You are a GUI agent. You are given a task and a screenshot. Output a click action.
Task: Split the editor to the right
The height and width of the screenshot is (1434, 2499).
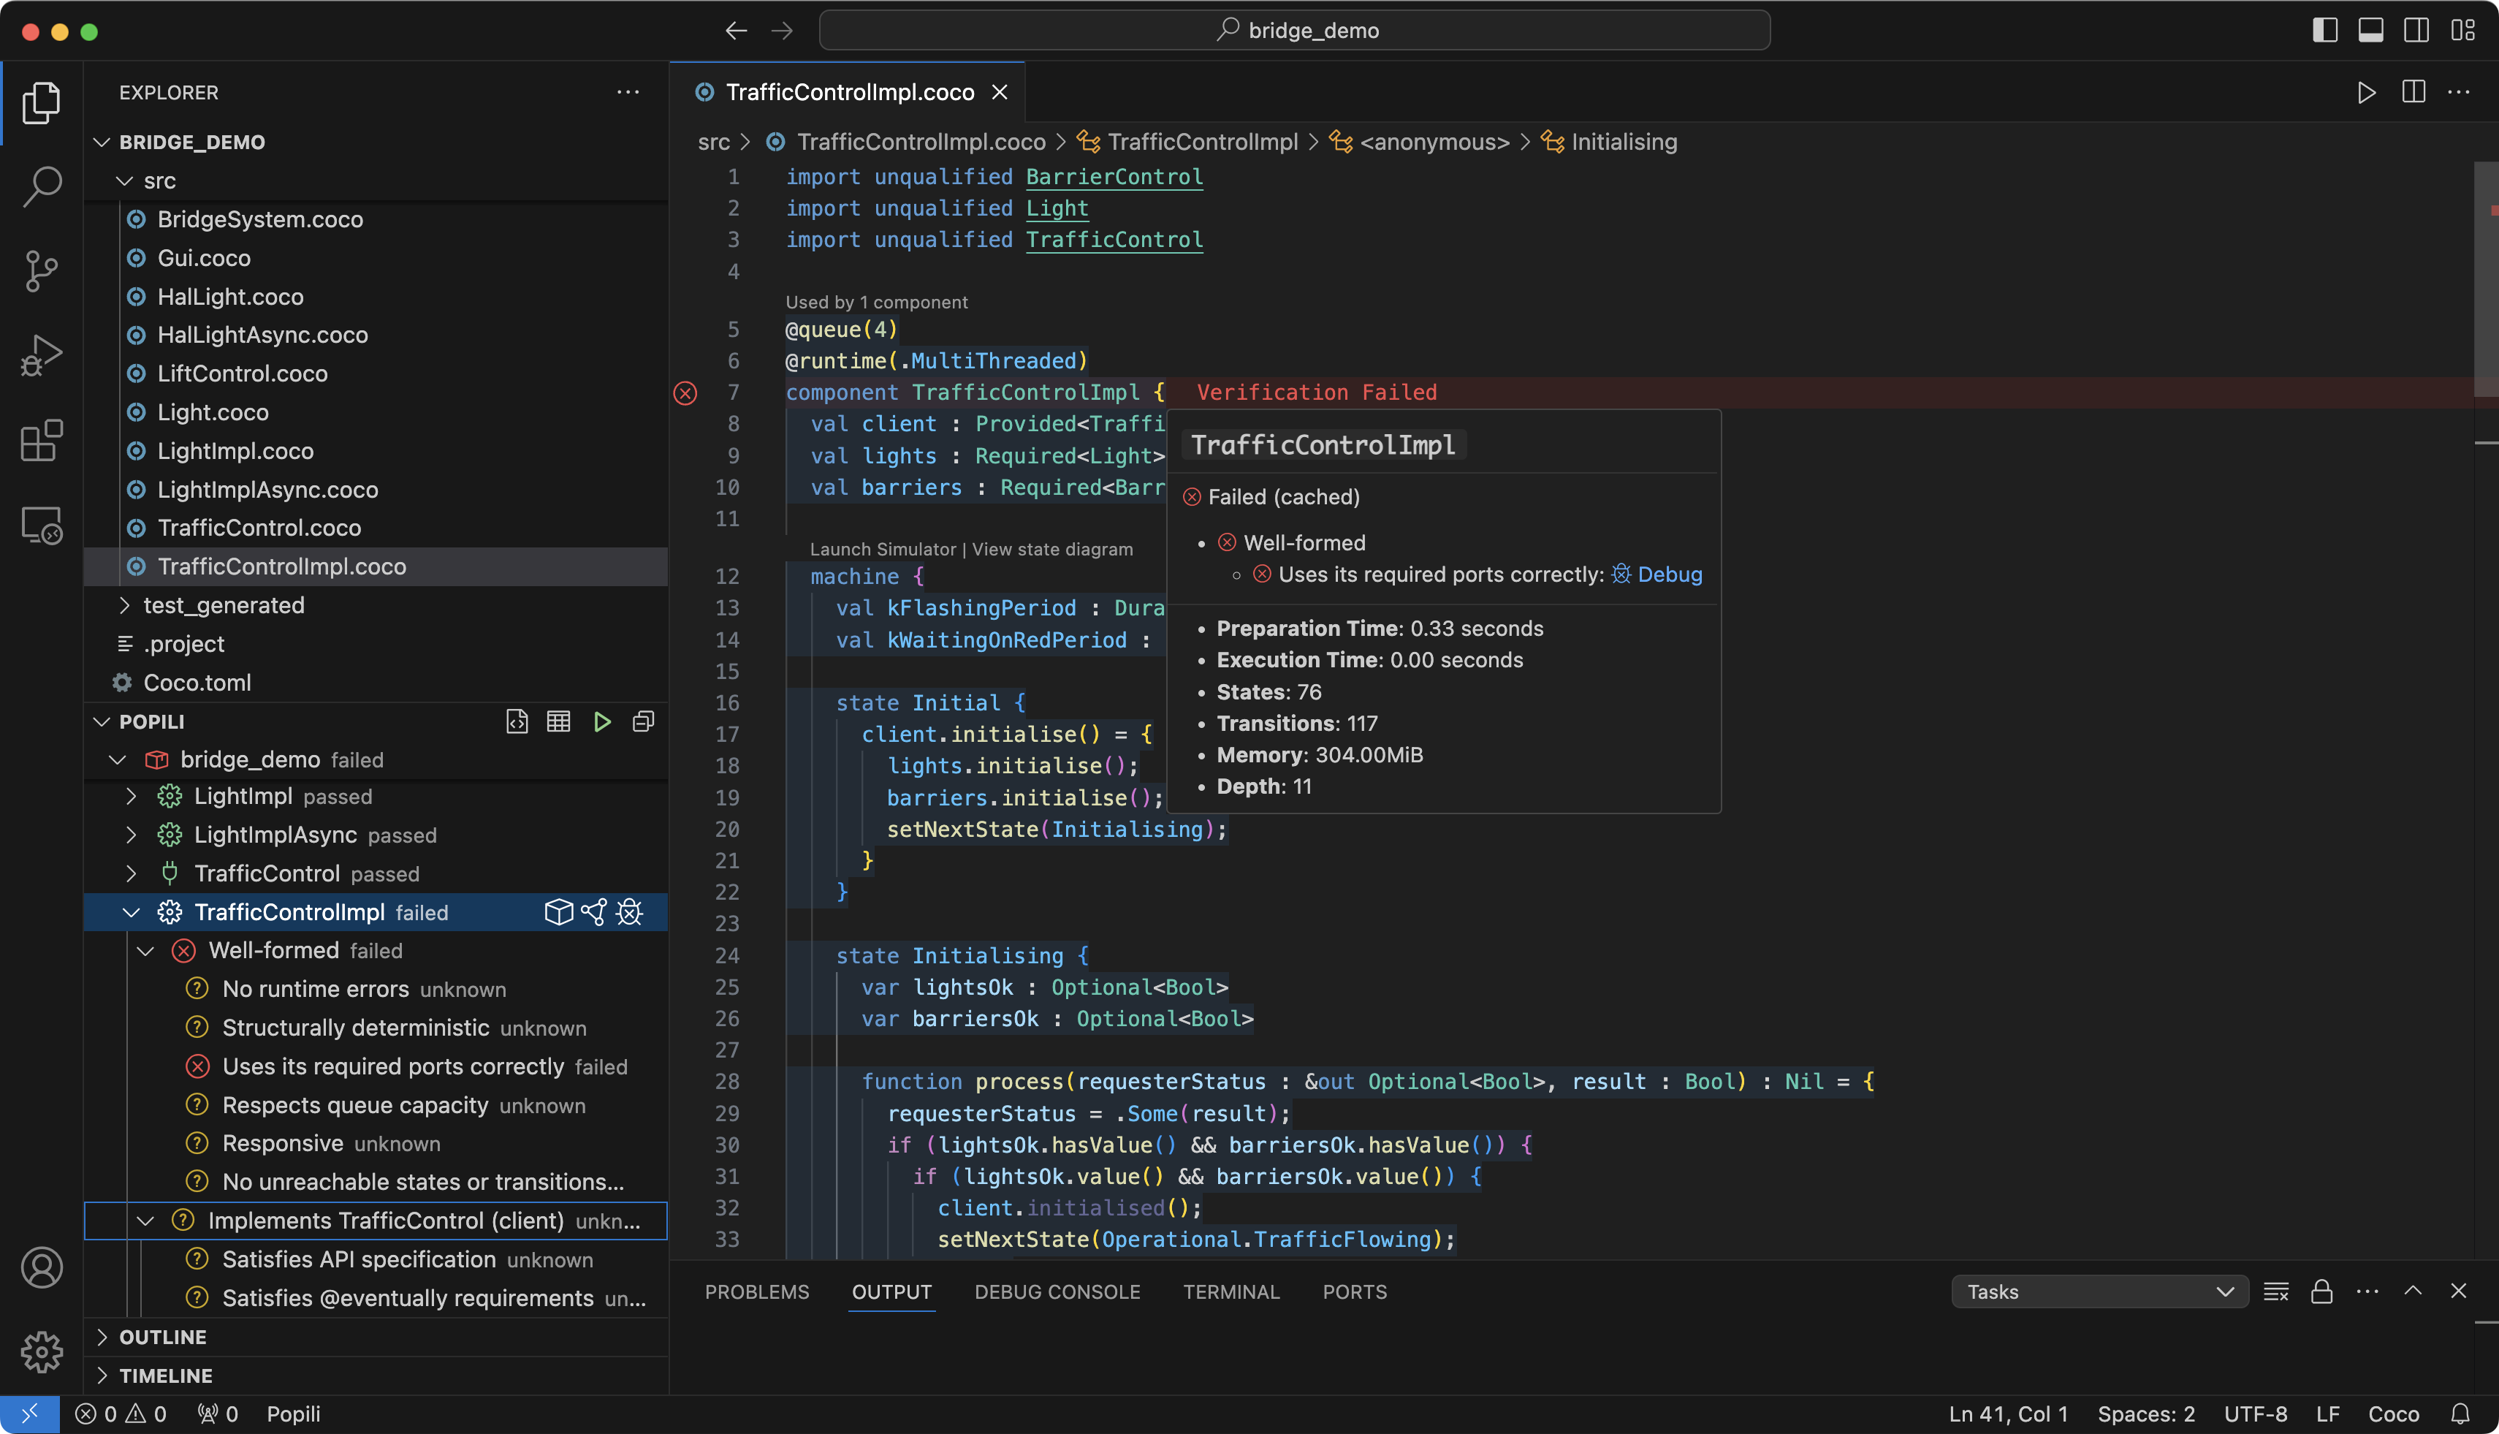point(2414,93)
